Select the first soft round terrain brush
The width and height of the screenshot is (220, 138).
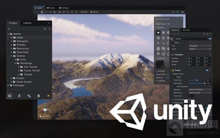click(158, 32)
